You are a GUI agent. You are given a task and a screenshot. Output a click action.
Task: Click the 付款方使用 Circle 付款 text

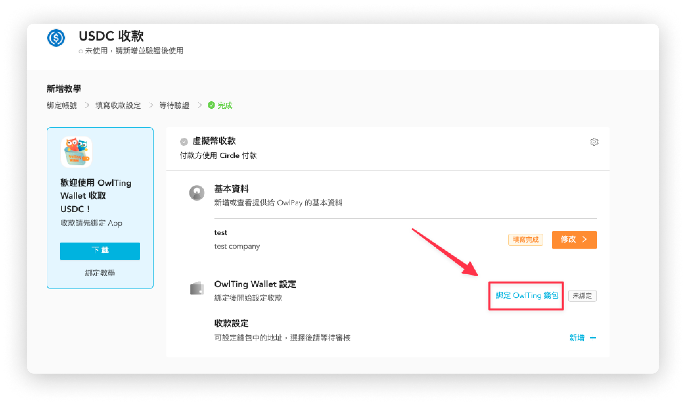pyautogui.click(x=218, y=155)
